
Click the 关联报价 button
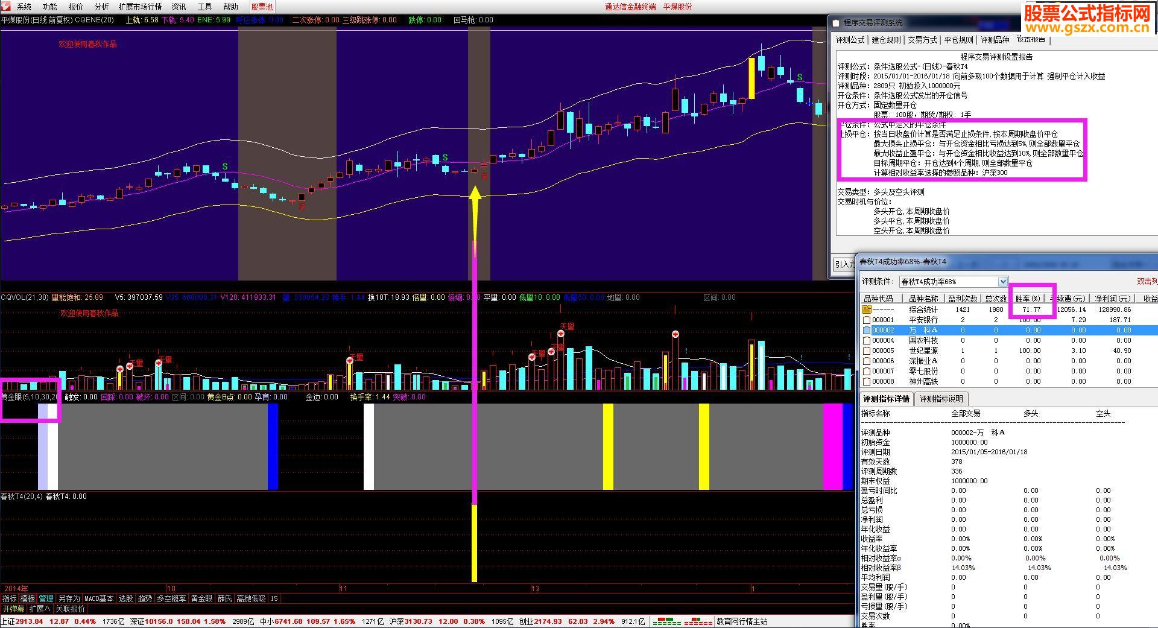pyautogui.click(x=70, y=609)
